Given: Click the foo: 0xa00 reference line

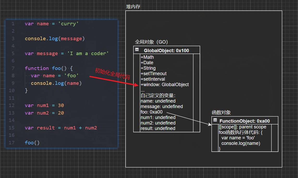Looking at the screenshot, I should point(151,112).
